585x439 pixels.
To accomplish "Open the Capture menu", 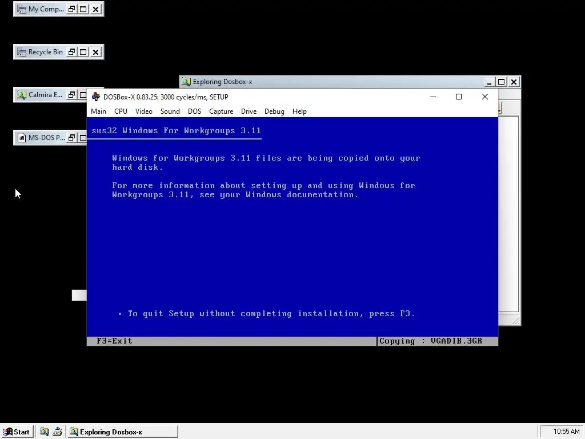I will pos(221,111).
